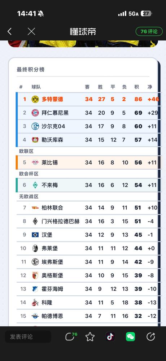The image size is (166, 361).
Task: Select the 多特蒙德 team row
Action: pos(87,99)
